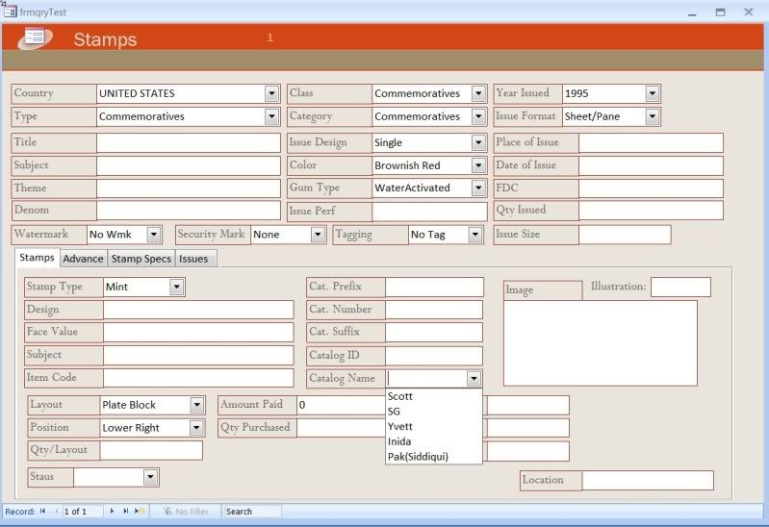Viewport: 769px width, 527px height.
Task: Open the Gum Type dropdown
Action: pyautogui.click(x=478, y=188)
